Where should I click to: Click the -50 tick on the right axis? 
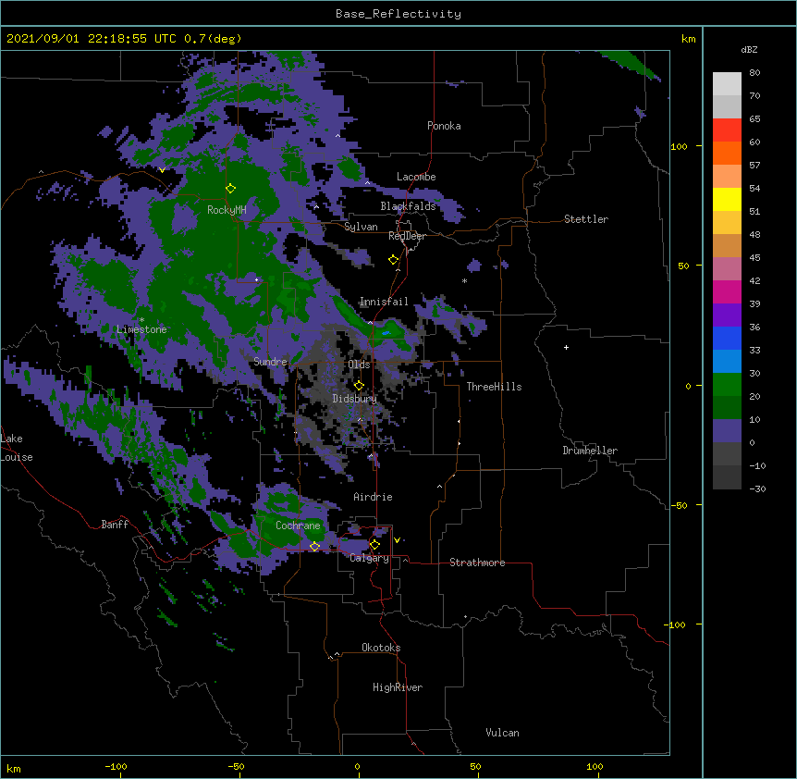(x=679, y=505)
